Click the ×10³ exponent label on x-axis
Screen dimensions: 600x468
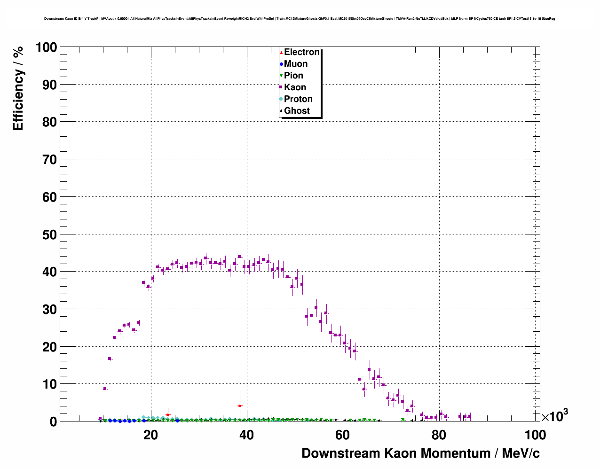555,415
